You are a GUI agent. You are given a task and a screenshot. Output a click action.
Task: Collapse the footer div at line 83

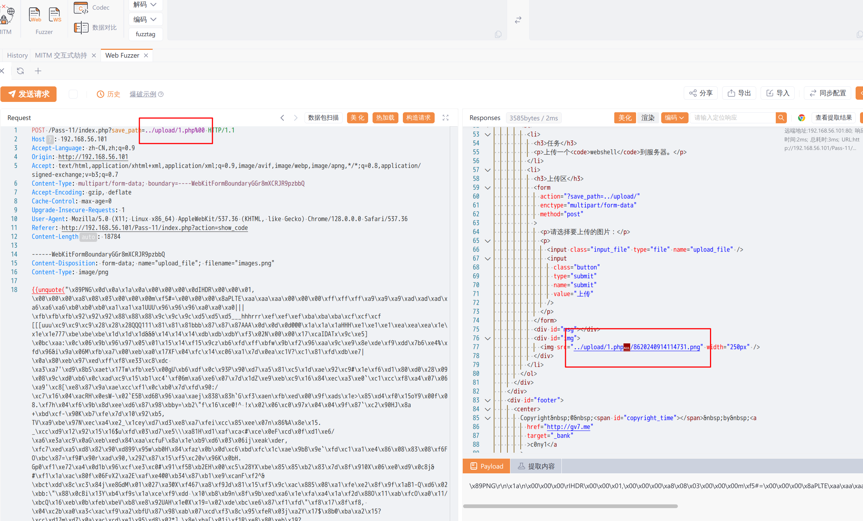487,401
